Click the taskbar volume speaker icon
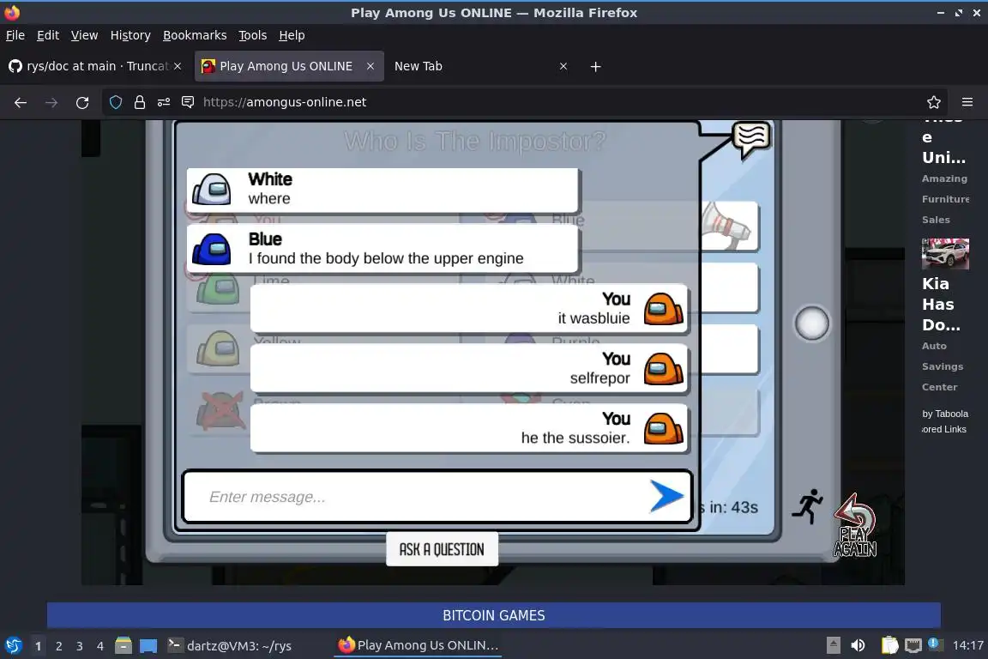This screenshot has height=659, width=988. [858, 645]
